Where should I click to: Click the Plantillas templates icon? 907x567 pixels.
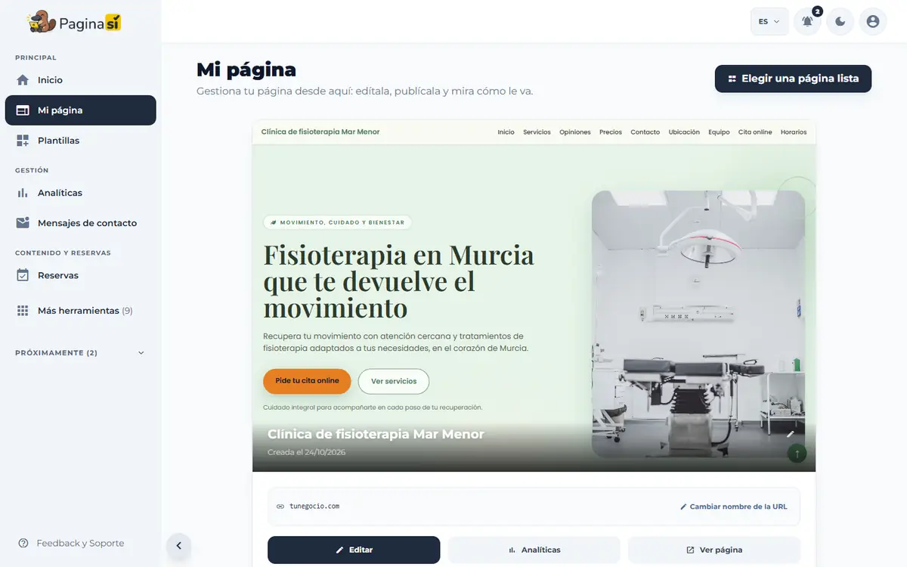pos(23,141)
